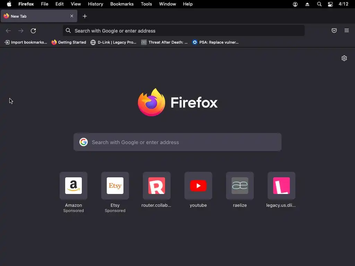Select the New Tab tab
The width and height of the screenshot is (355, 266).
[39, 16]
